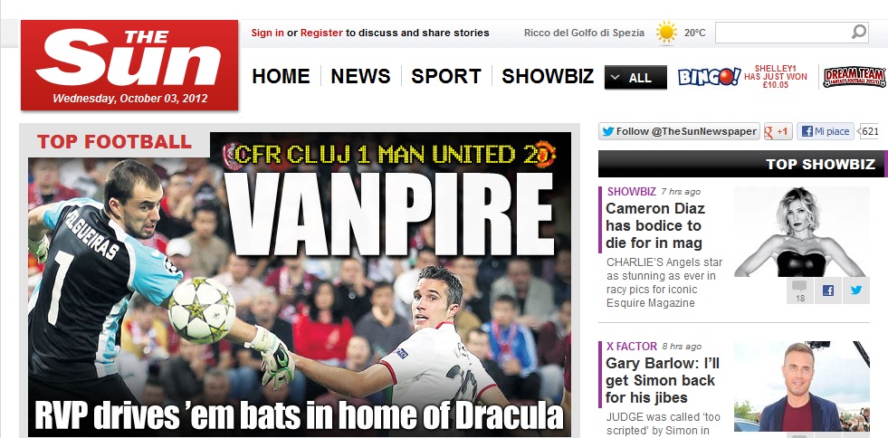Viewport: 888px width, 438px height.
Task: Click the Register link
Action: (x=321, y=33)
